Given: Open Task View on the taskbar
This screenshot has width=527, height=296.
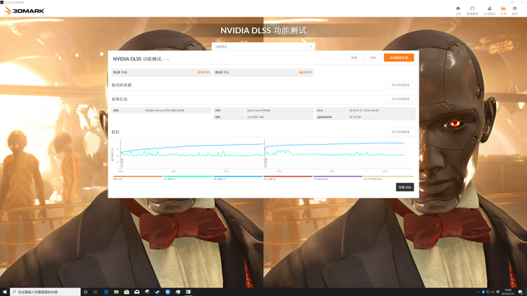Looking at the screenshot, I should pyautogui.click(x=95, y=292).
